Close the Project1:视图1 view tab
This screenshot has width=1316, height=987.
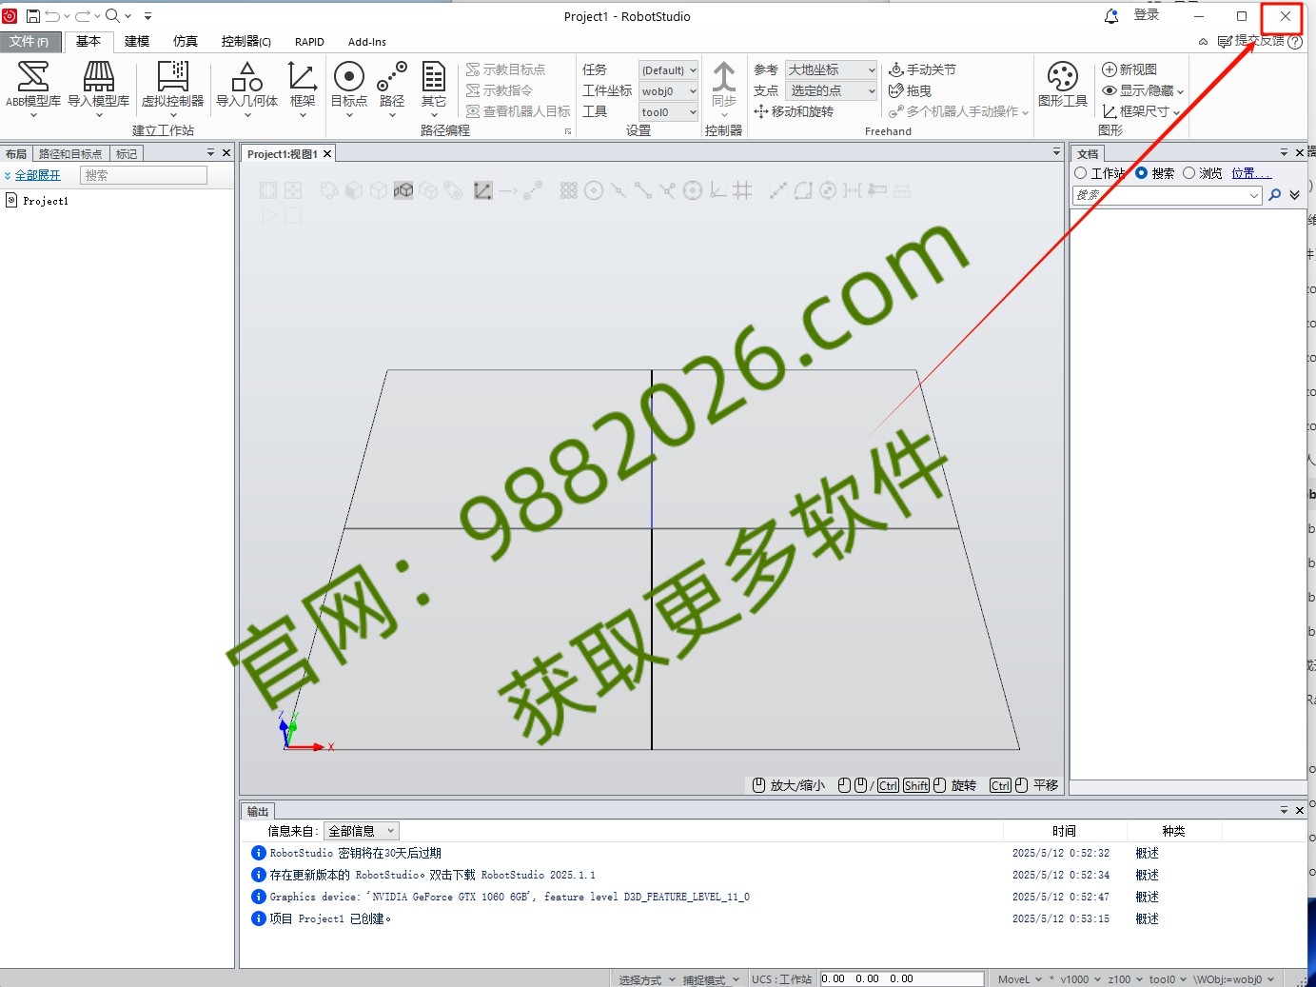tap(327, 153)
